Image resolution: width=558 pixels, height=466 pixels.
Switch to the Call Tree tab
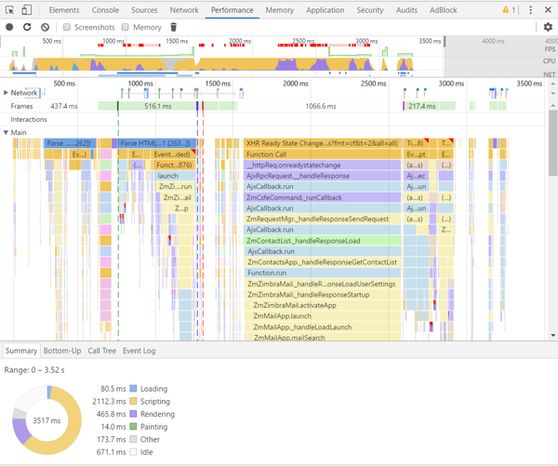(x=101, y=351)
